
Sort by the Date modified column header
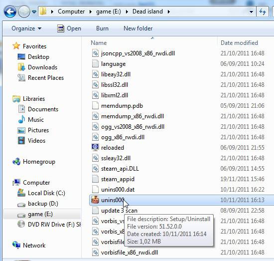pyautogui.click(x=239, y=43)
